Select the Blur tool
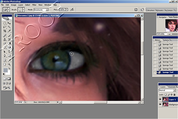Viewport: 178px width, 119px height. (5, 47)
